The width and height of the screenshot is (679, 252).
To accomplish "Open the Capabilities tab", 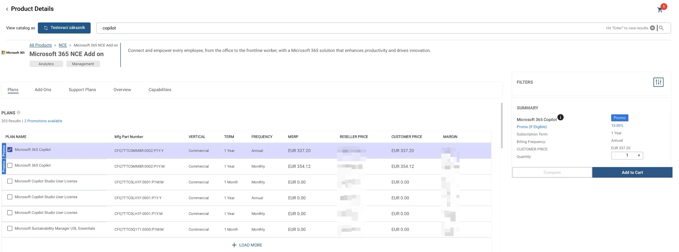I will pyautogui.click(x=160, y=89).
